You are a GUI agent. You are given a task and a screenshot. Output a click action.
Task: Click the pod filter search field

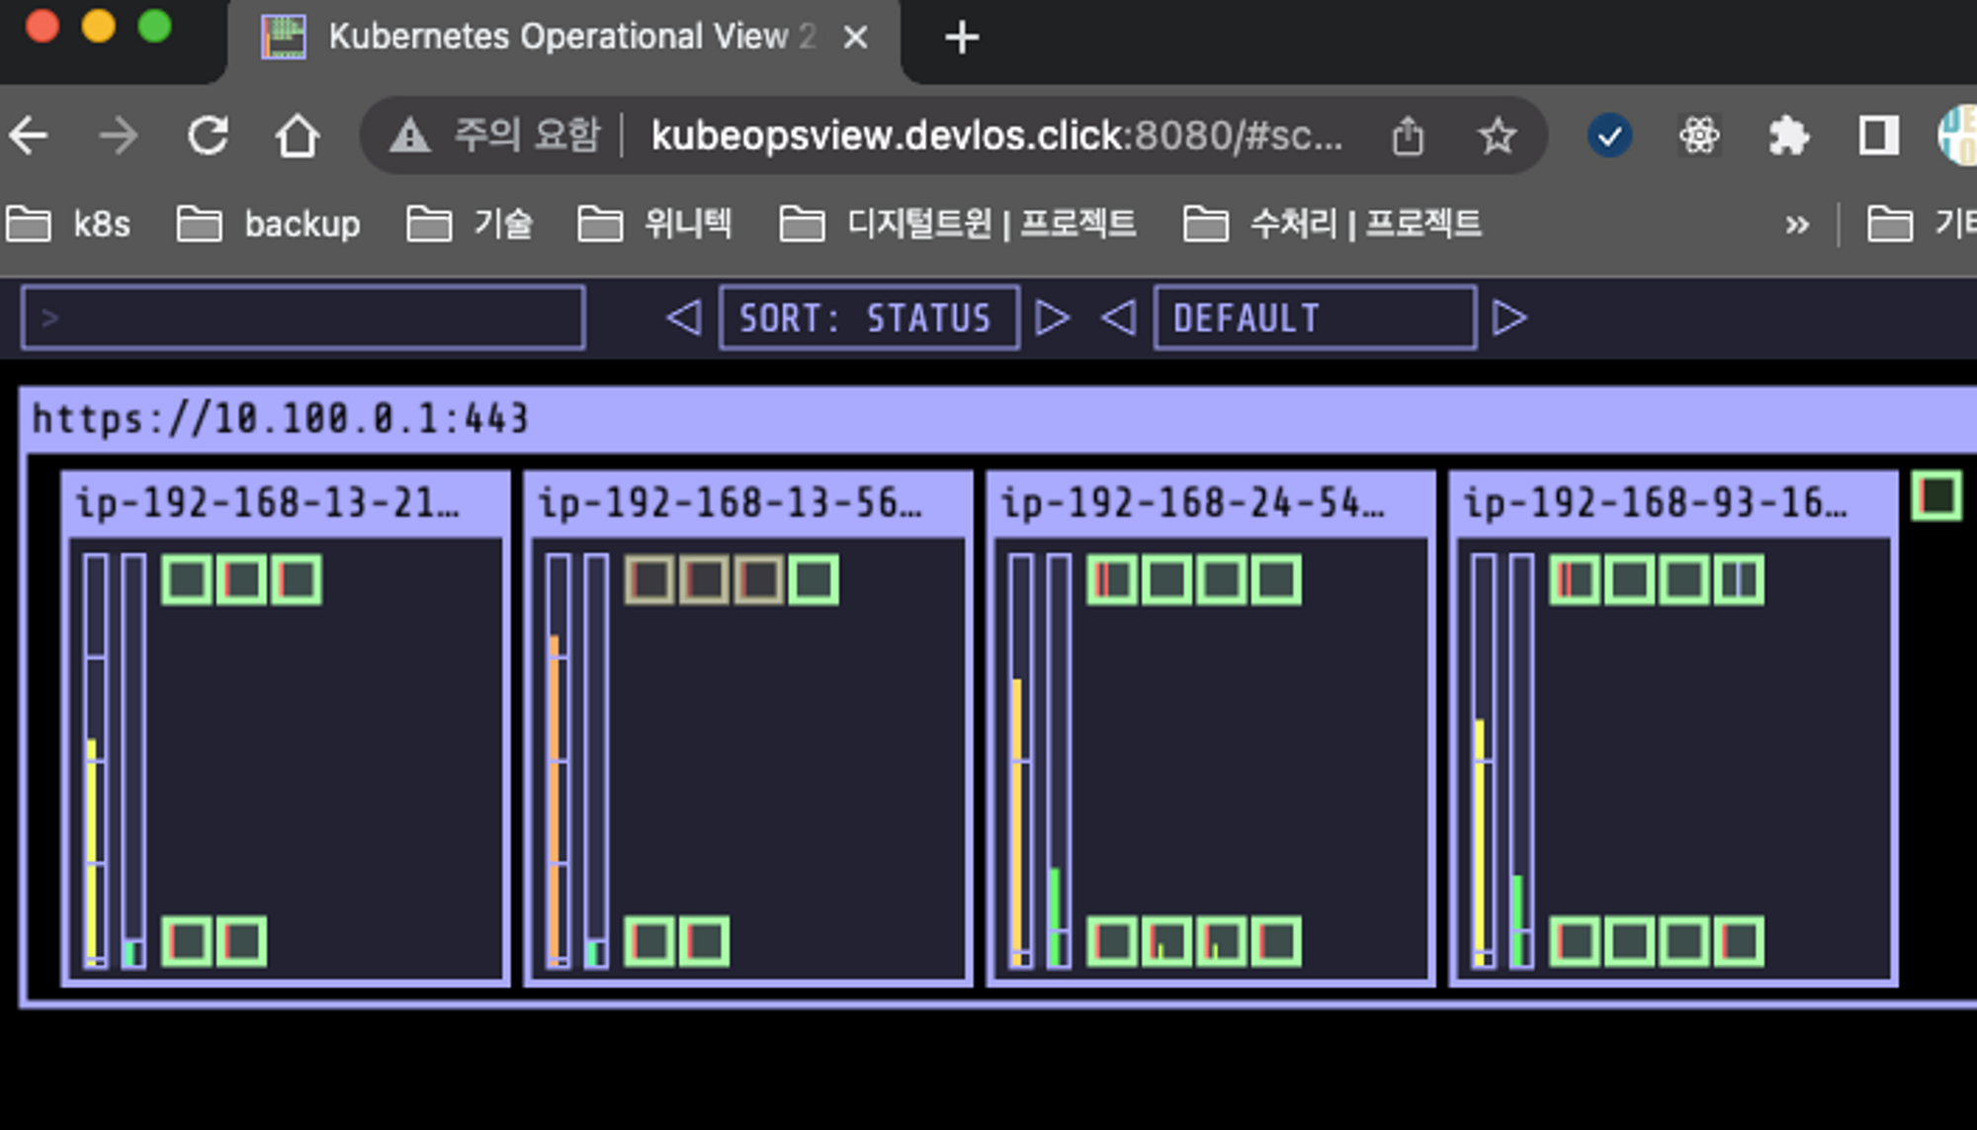302,317
